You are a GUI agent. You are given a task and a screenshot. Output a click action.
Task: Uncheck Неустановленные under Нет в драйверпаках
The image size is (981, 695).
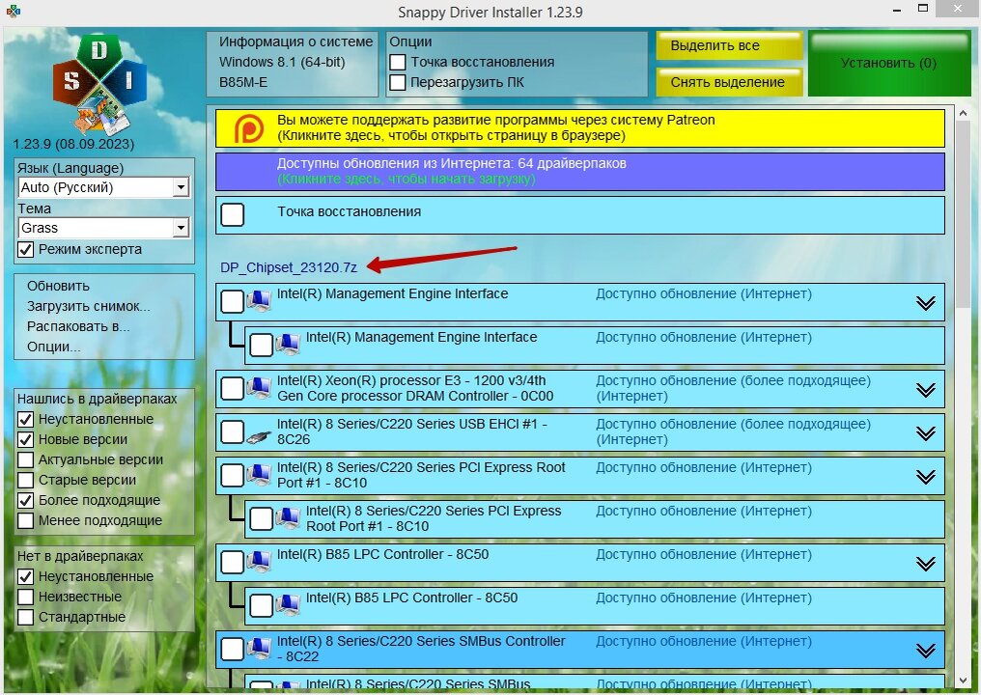(26, 577)
